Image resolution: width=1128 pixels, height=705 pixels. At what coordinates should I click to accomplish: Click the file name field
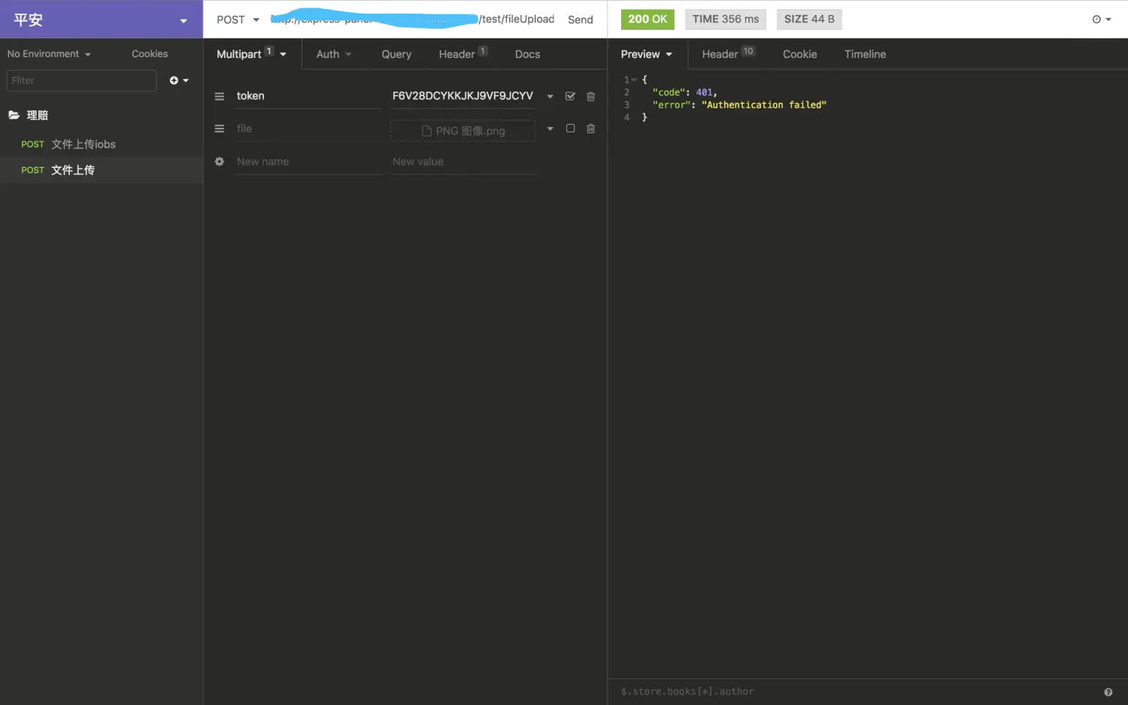308,129
